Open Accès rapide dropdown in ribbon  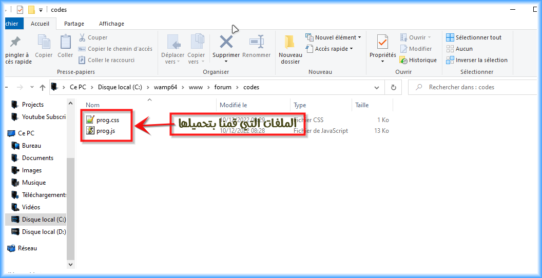point(329,49)
